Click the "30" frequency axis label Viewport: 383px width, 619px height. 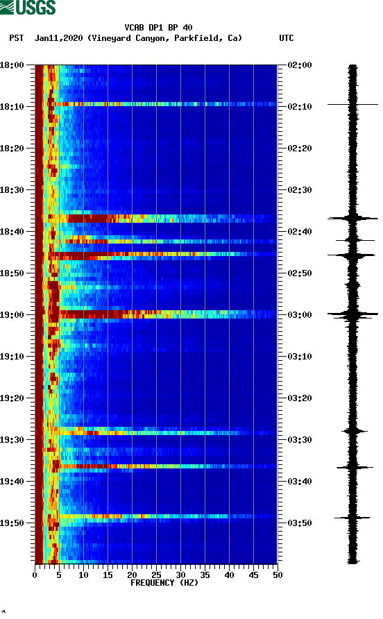click(x=180, y=575)
